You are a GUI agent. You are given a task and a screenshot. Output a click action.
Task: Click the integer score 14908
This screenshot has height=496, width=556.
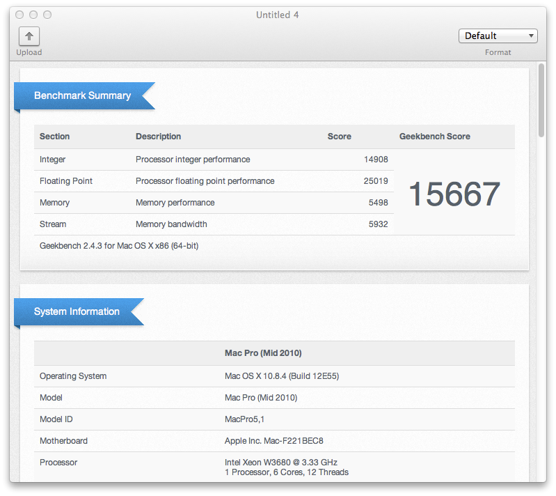[376, 160]
